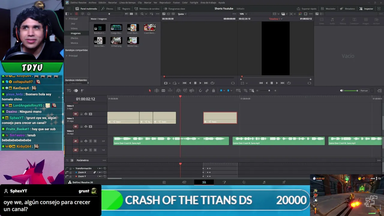384x216 pixels.
Task: Open the Registro index panel
Action: [x=124, y=9]
